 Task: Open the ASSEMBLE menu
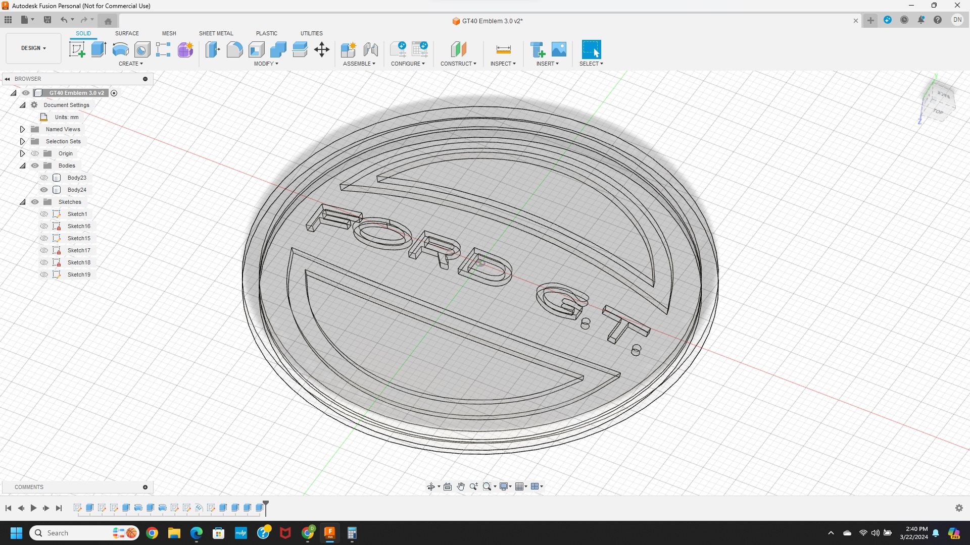(x=359, y=64)
